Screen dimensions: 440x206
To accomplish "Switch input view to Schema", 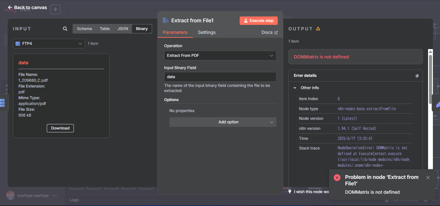I will click(85, 29).
